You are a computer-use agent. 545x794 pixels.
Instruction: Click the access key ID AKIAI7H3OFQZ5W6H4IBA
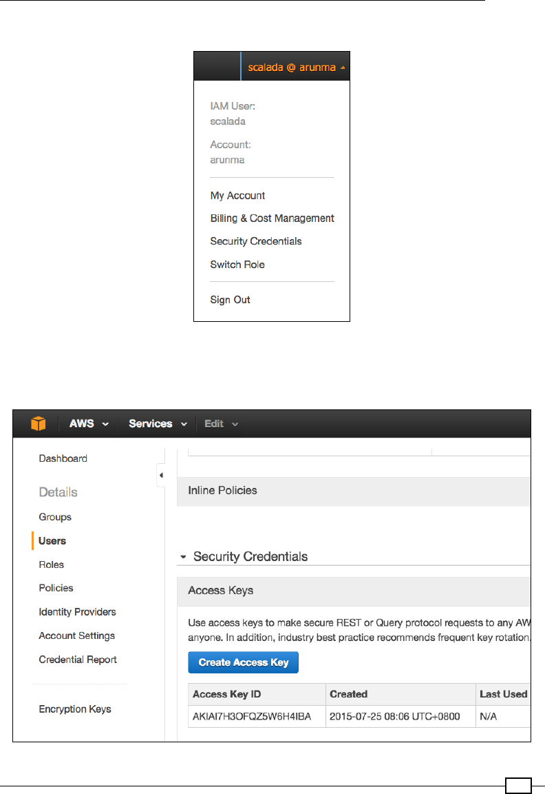pos(252,717)
